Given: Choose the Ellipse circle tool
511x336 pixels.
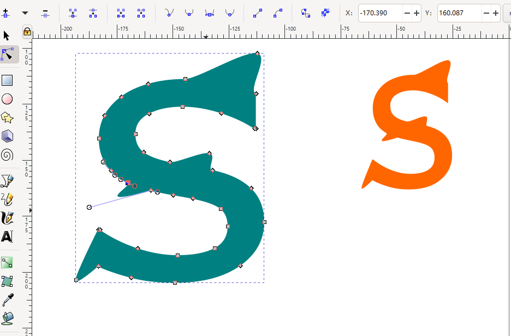Looking at the screenshot, I should [x=7, y=99].
